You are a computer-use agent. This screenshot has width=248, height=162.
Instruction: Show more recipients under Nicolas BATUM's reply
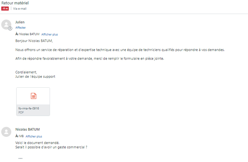click(x=34, y=136)
